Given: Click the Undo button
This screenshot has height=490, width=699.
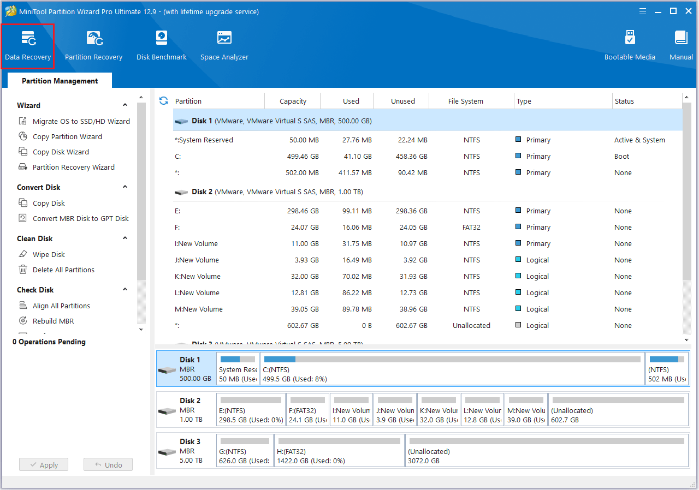Looking at the screenshot, I should tap(108, 465).
